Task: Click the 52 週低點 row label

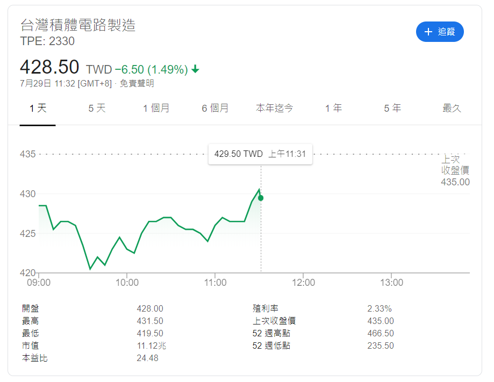Action: click(x=271, y=346)
